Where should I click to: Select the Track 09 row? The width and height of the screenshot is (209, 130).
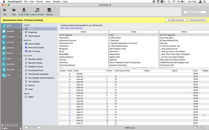(x=134, y=104)
